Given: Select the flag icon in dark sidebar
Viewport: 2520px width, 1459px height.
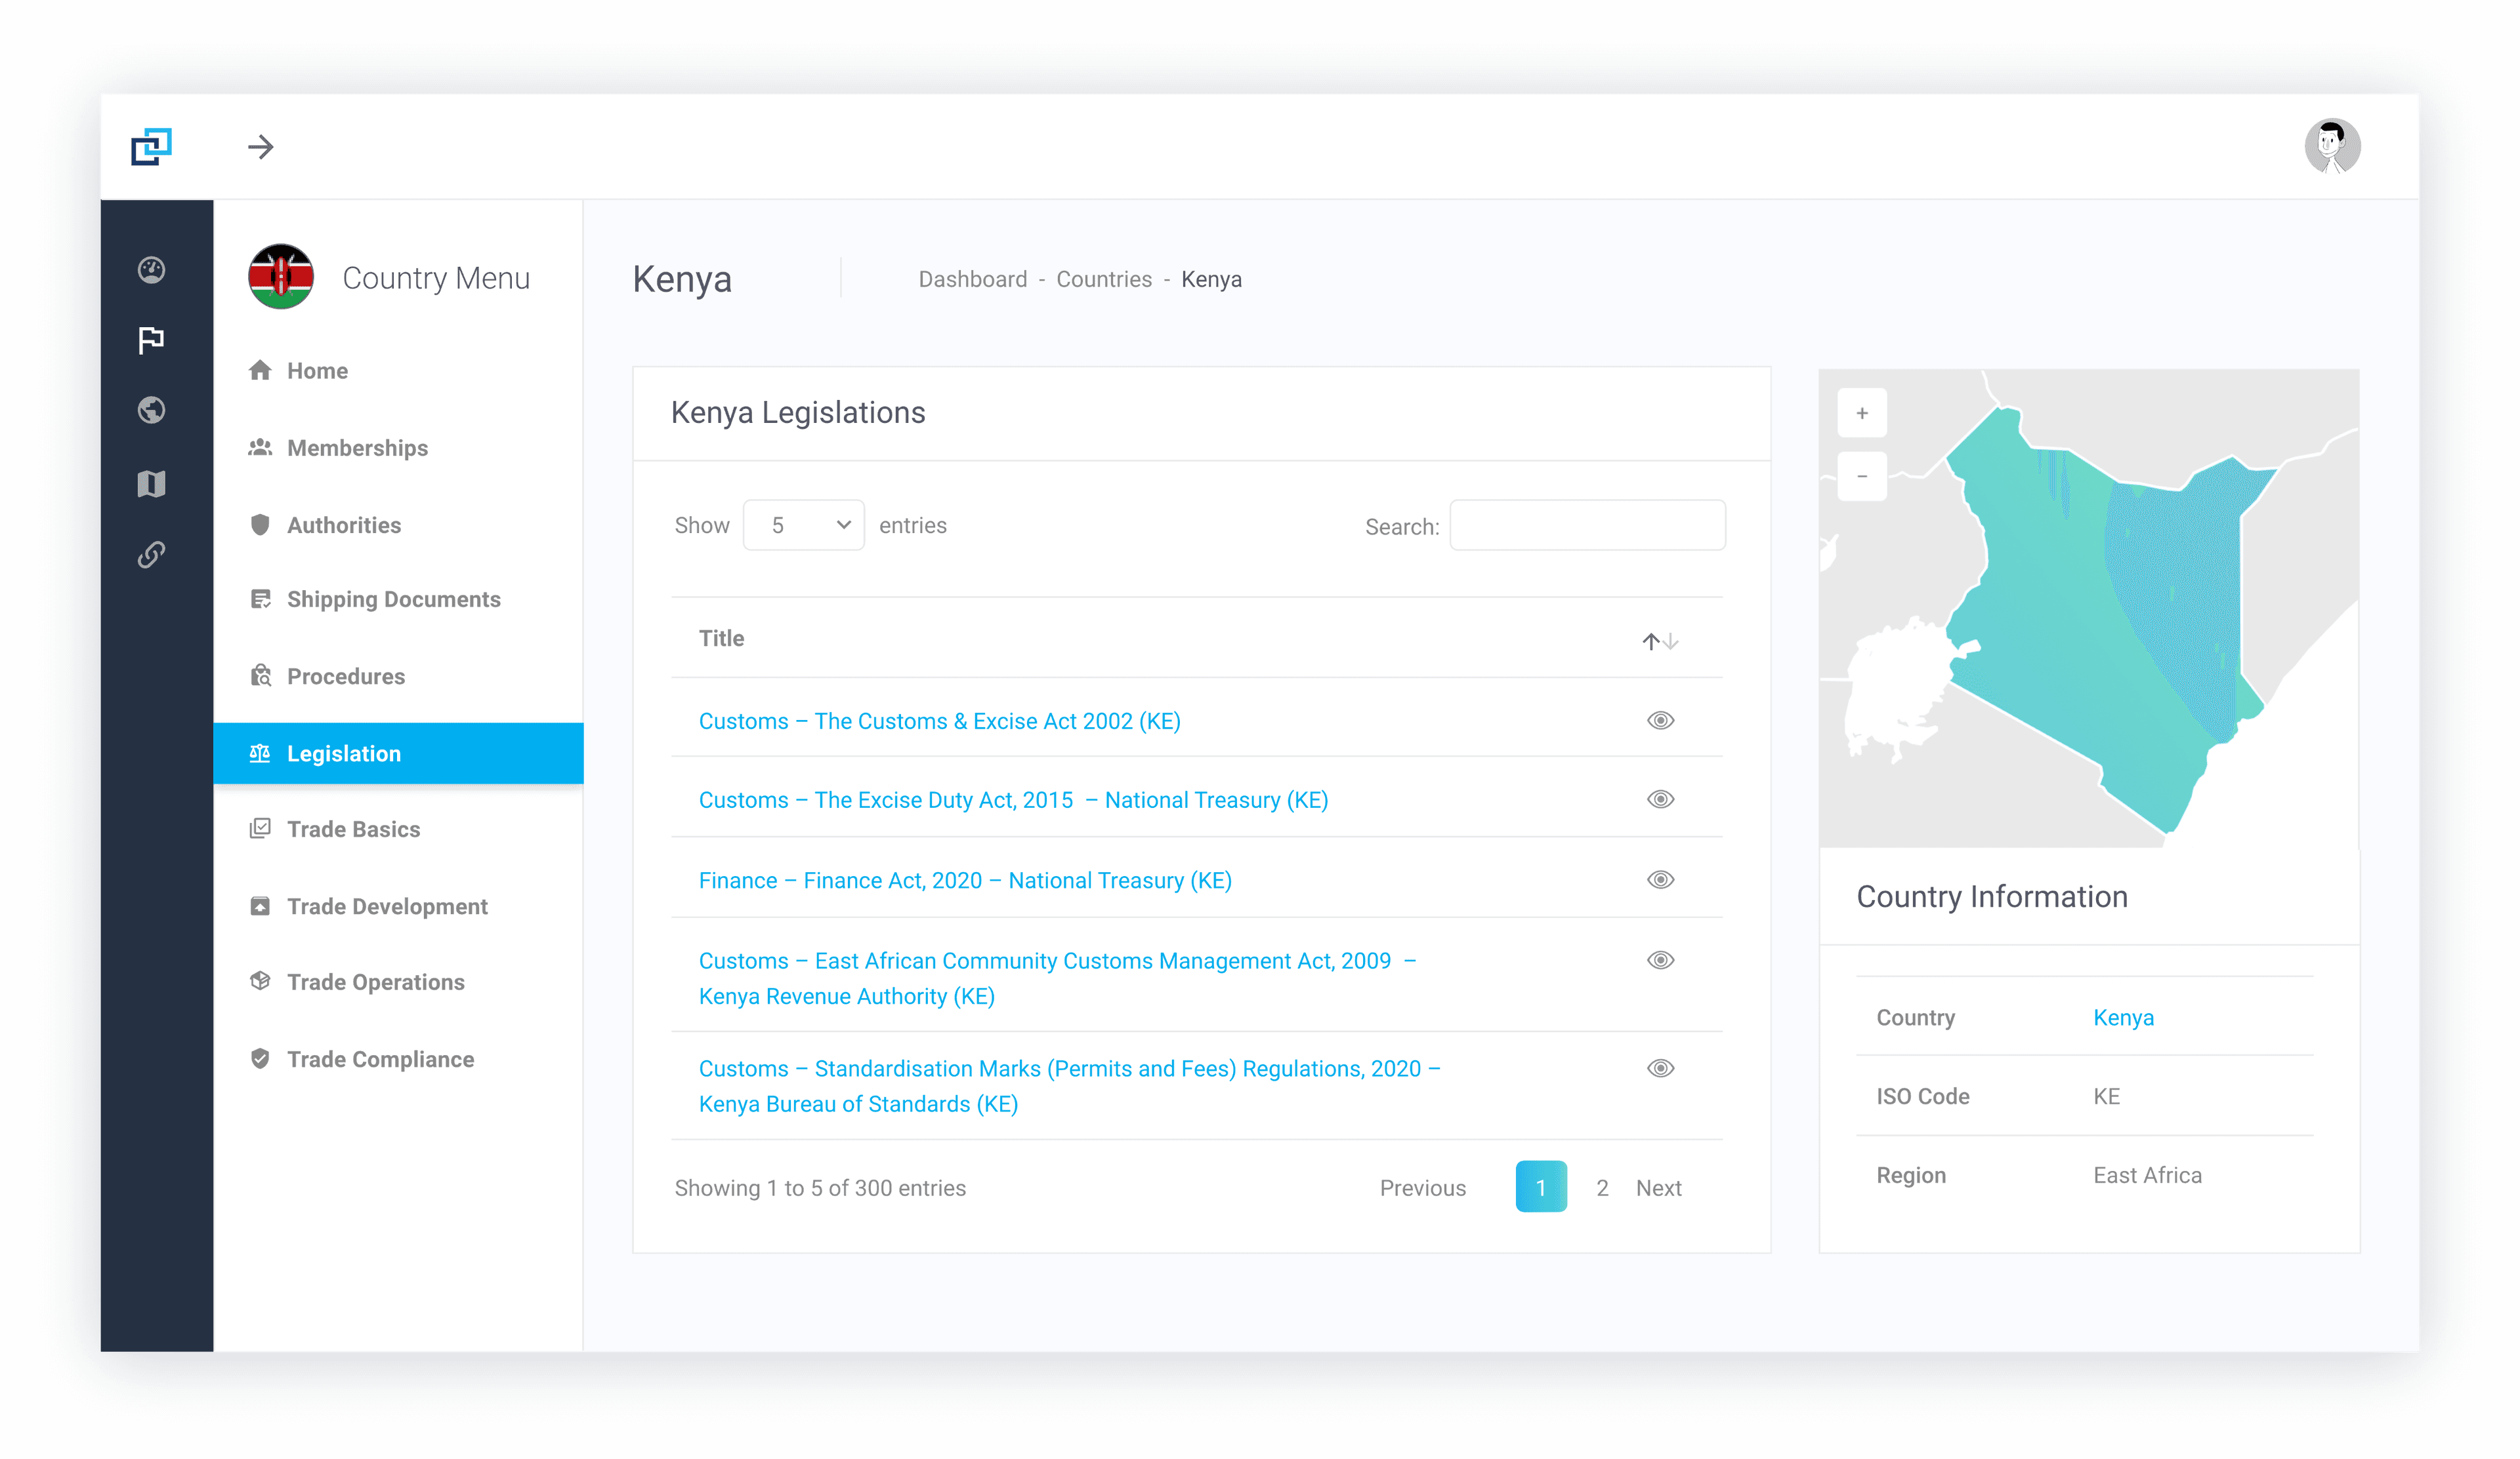Looking at the screenshot, I should (x=151, y=340).
